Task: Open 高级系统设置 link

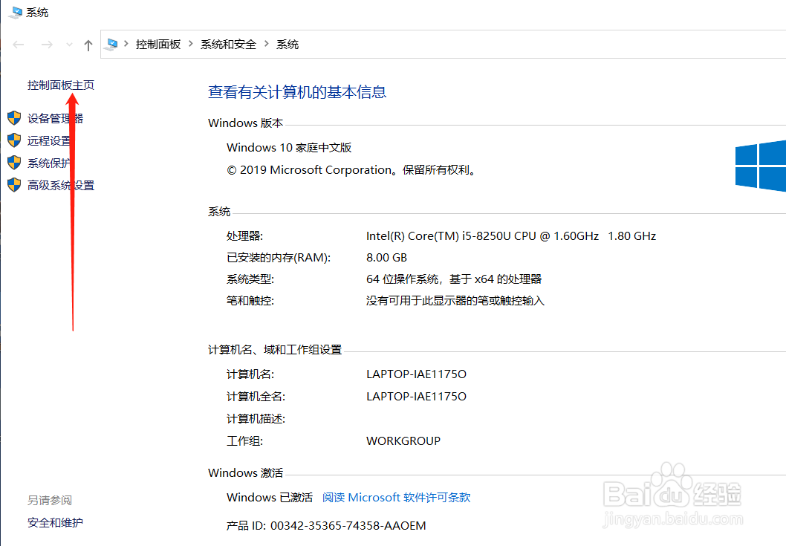Action: tap(61, 186)
